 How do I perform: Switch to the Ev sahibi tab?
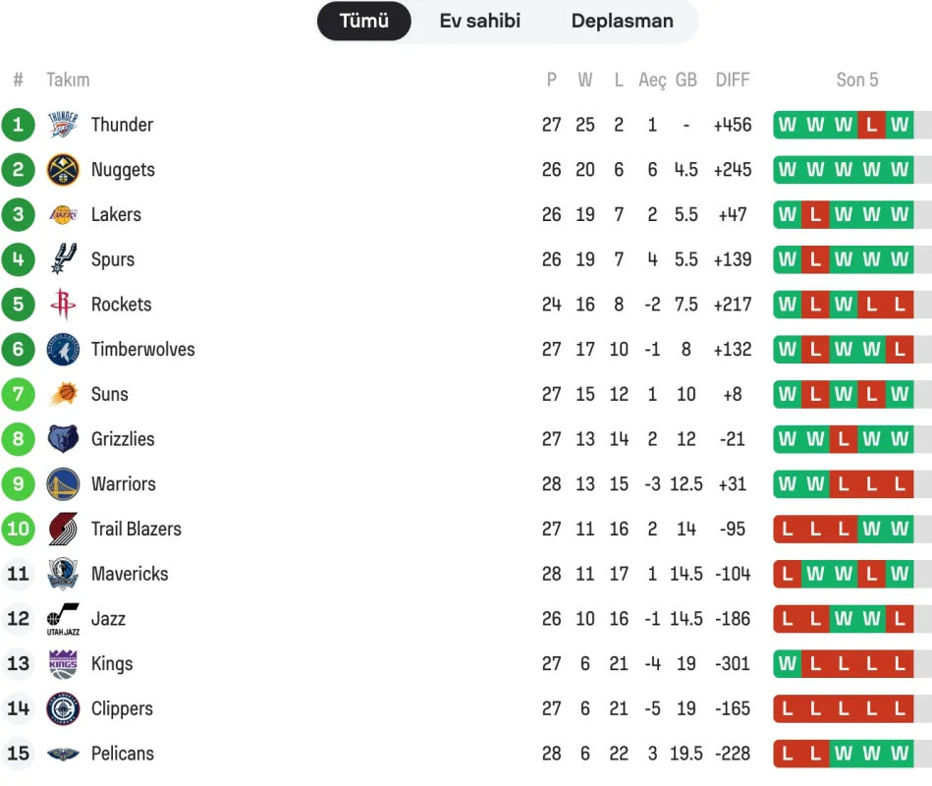point(479,22)
